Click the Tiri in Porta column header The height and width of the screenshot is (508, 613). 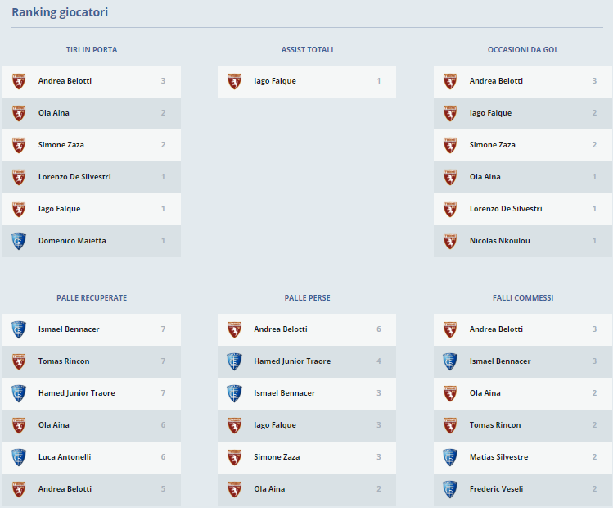92,50
